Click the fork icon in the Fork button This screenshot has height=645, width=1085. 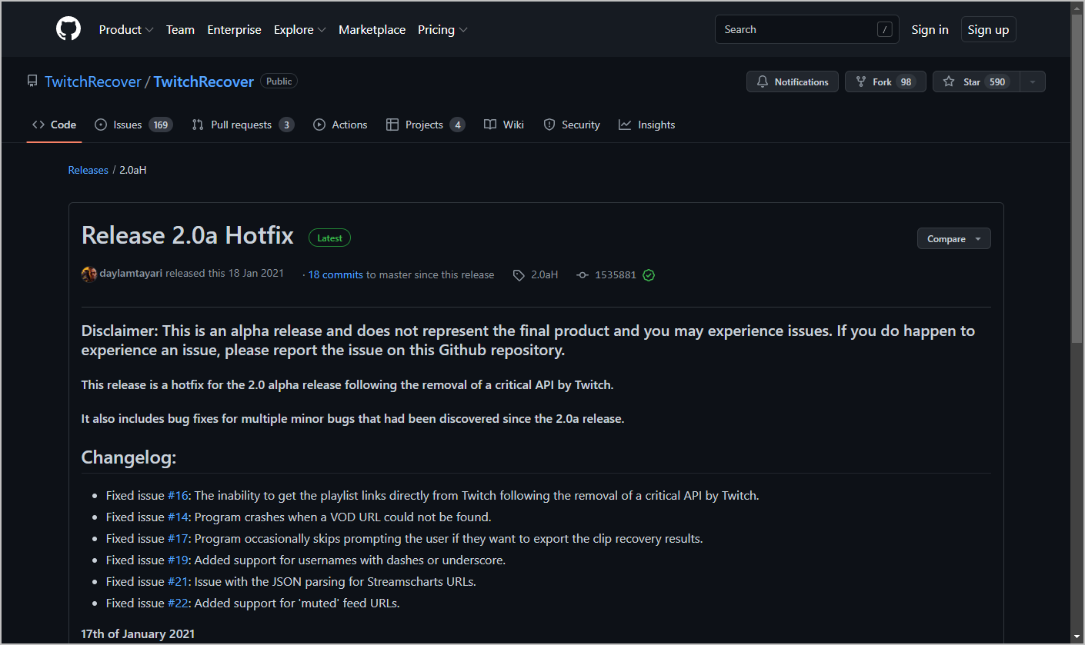(x=861, y=81)
